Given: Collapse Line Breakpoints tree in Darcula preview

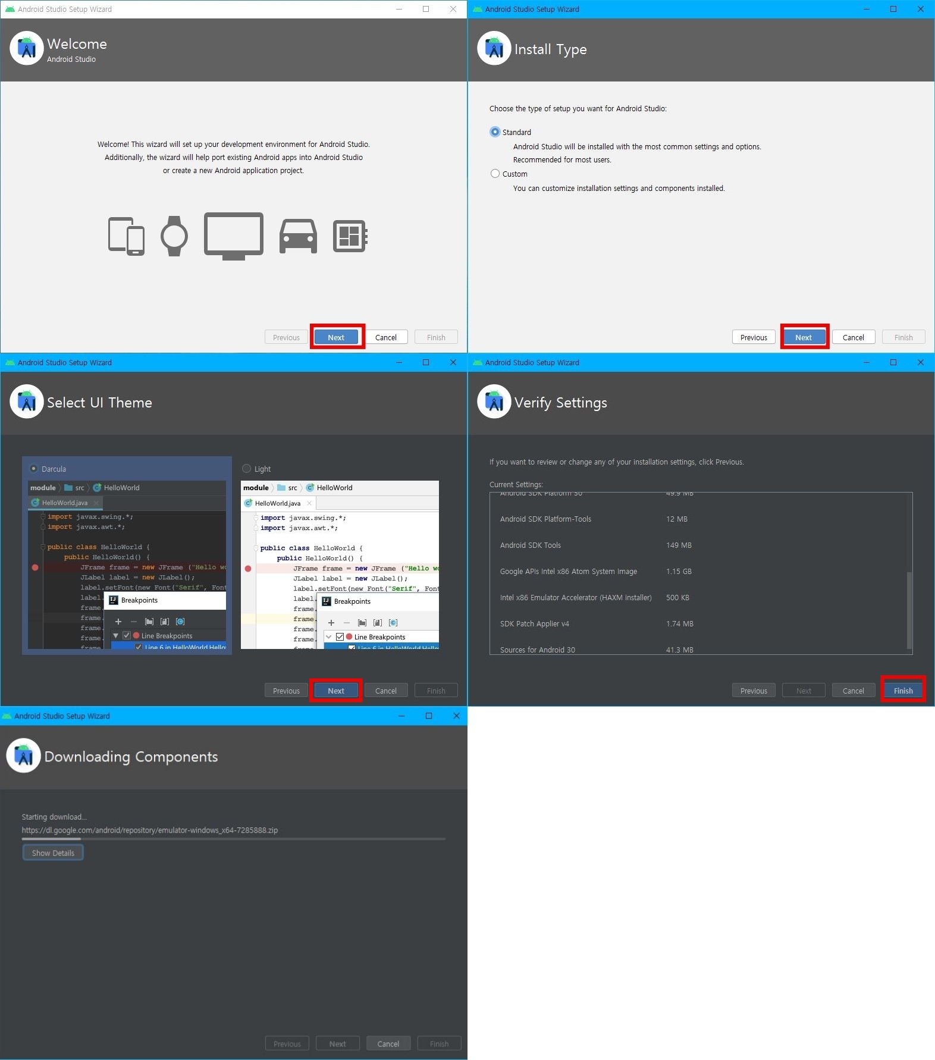Looking at the screenshot, I should [116, 636].
